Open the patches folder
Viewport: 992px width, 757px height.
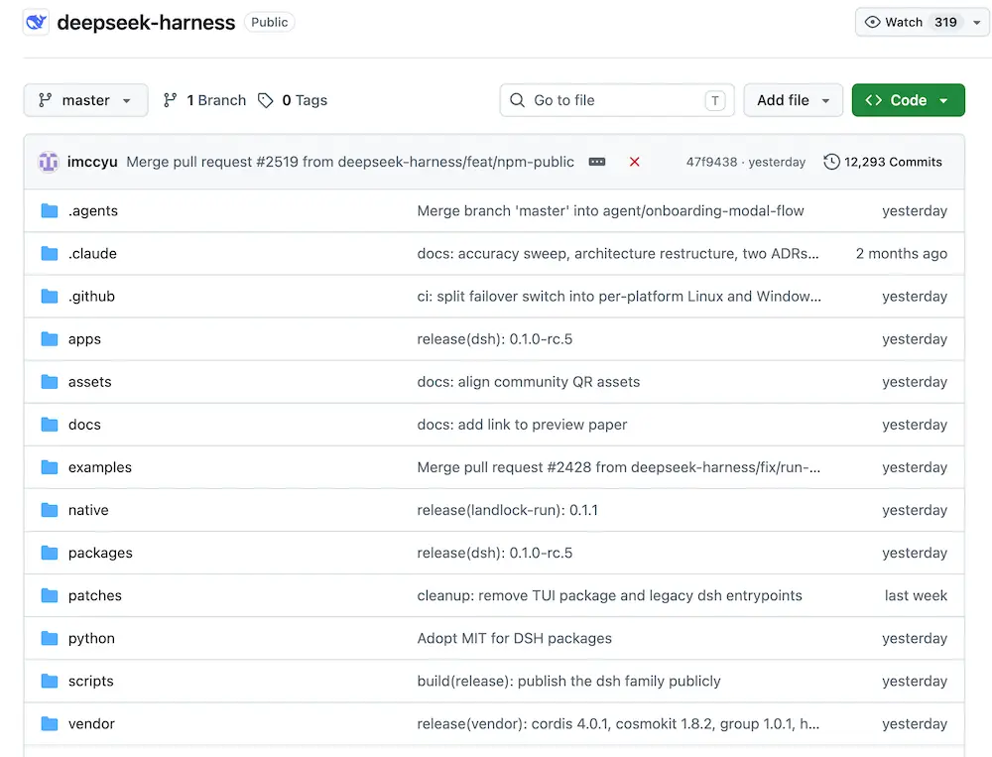[x=95, y=595]
